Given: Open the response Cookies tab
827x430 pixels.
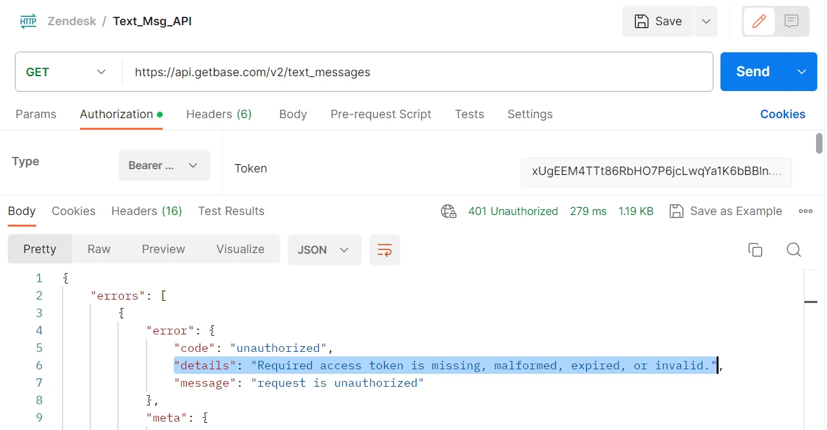Looking at the screenshot, I should (74, 211).
